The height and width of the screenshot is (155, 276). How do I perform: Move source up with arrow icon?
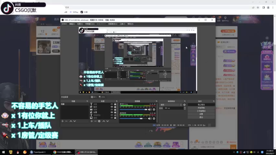click(104, 121)
